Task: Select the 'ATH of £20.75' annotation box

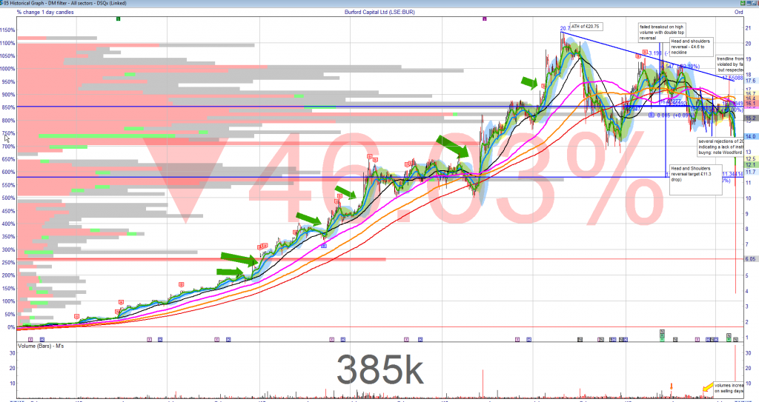Action: pos(584,26)
